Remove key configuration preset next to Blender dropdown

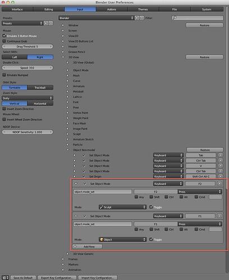(142, 18)
